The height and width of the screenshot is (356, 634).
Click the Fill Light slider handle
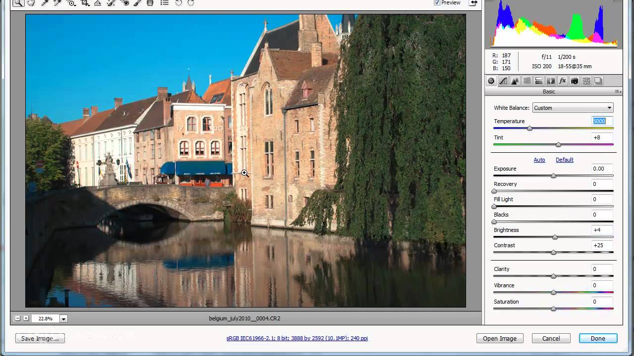tap(494, 207)
